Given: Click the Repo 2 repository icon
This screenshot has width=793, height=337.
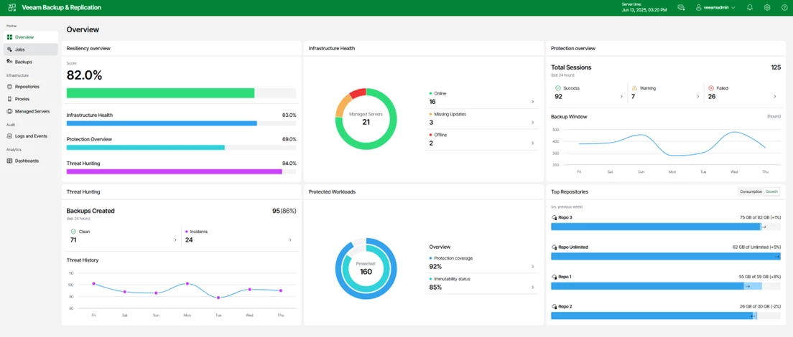Looking at the screenshot, I should (x=554, y=306).
